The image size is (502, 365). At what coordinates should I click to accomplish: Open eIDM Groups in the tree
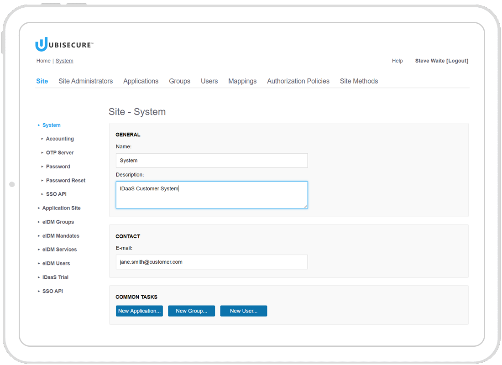coord(58,222)
